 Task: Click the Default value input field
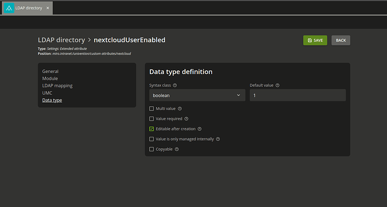click(x=298, y=95)
